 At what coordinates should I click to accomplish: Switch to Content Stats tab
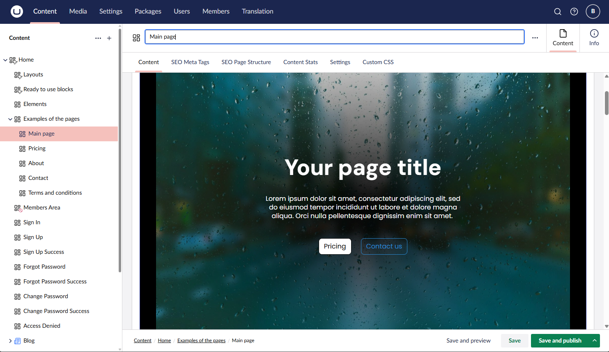(x=301, y=62)
